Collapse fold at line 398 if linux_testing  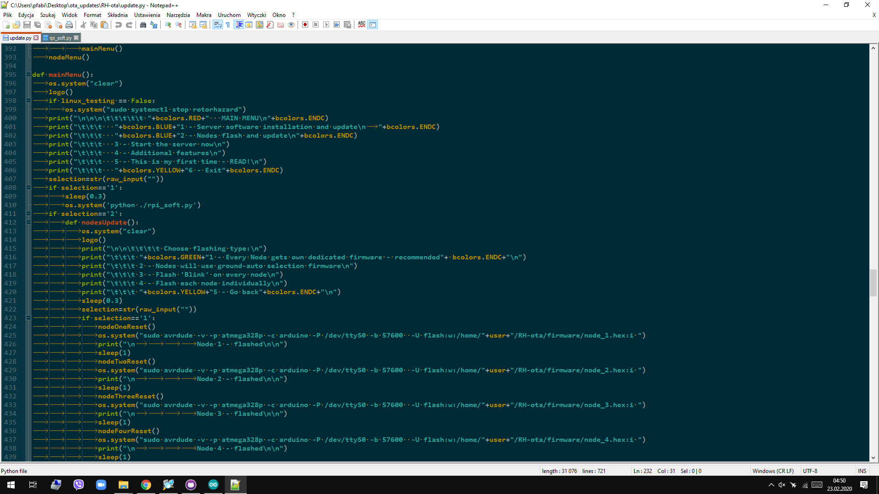(x=28, y=101)
